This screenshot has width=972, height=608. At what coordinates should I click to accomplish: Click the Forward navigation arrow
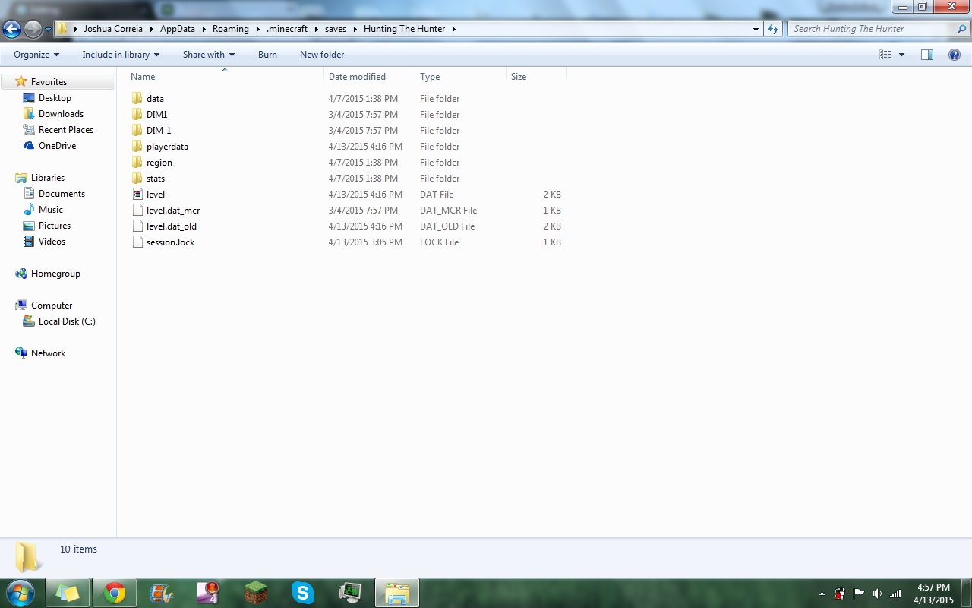click(x=33, y=30)
